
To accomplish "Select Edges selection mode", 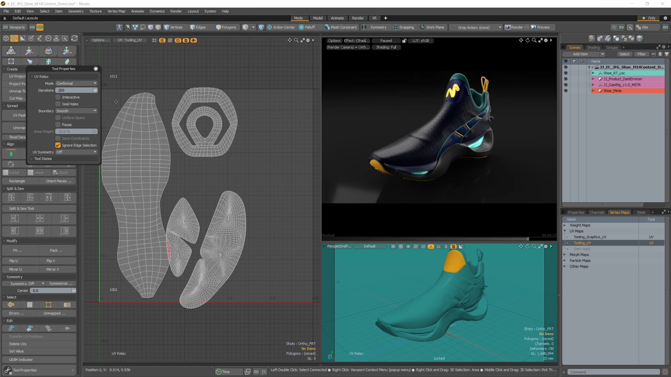I will (198, 27).
